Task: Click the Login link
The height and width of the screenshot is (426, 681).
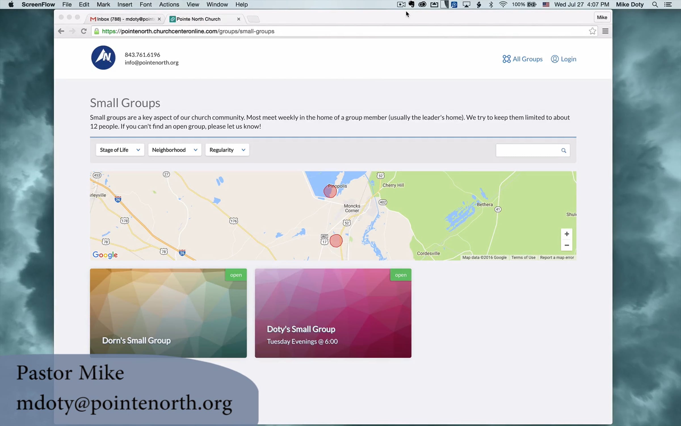Action: [564, 59]
